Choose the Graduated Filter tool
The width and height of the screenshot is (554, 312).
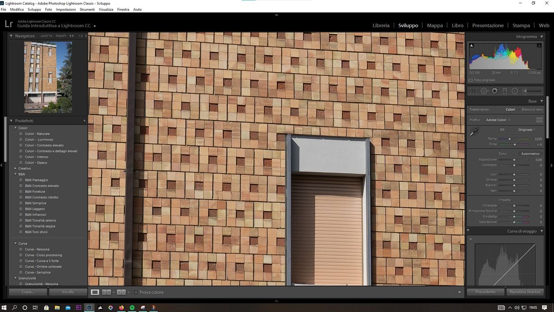coord(505,91)
